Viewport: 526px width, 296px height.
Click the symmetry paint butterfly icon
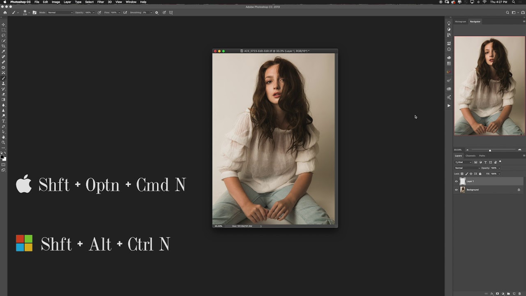171,12
